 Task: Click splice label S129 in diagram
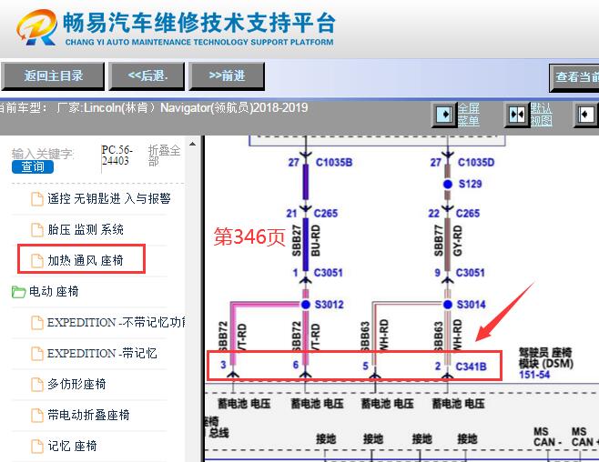click(x=470, y=184)
